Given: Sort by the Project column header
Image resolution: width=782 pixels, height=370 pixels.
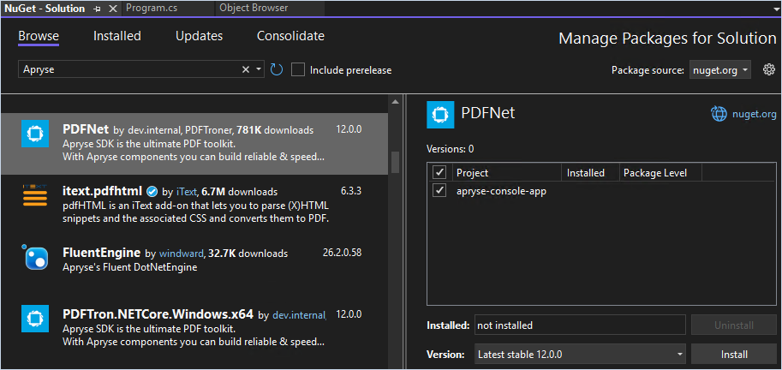Looking at the screenshot, I should (507, 172).
